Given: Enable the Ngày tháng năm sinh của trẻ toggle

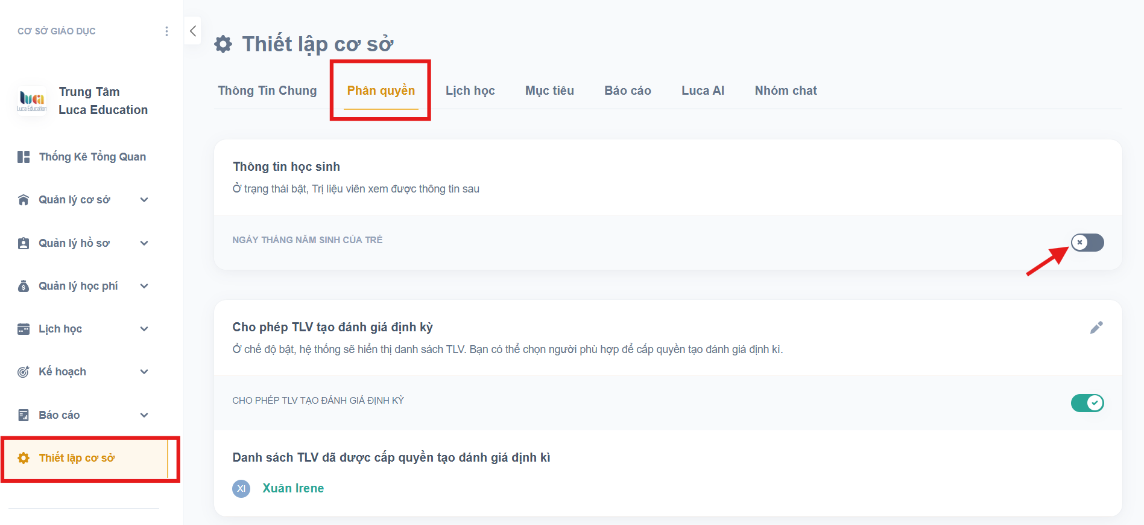Looking at the screenshot, I should point(1087,243).
